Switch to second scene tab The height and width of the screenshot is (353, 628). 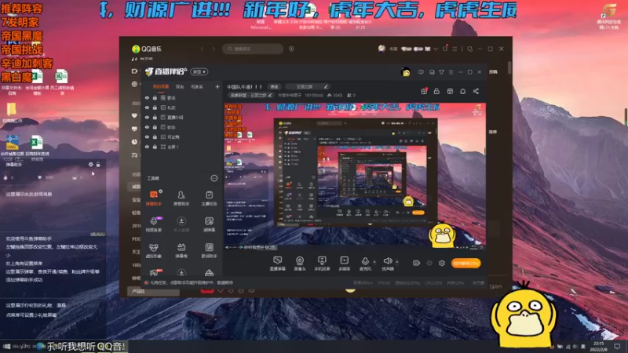pos(180,86)
